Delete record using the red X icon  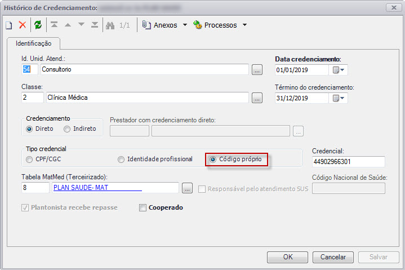coord(23,25)
